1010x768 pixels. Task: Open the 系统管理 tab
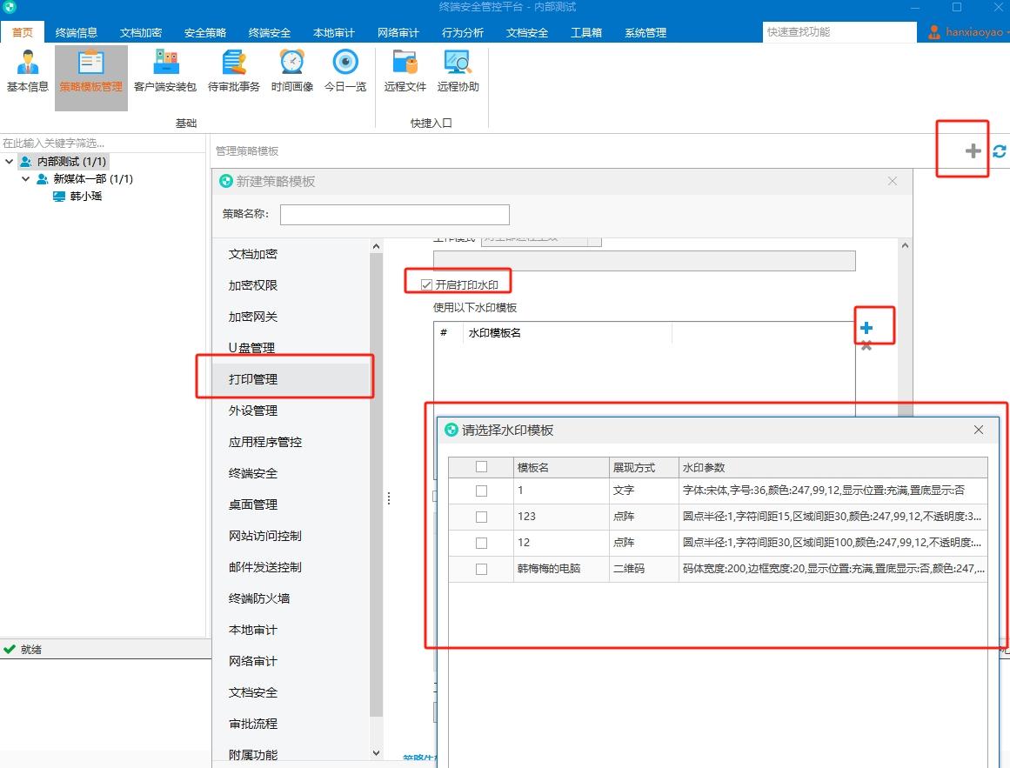pos(645,32)
